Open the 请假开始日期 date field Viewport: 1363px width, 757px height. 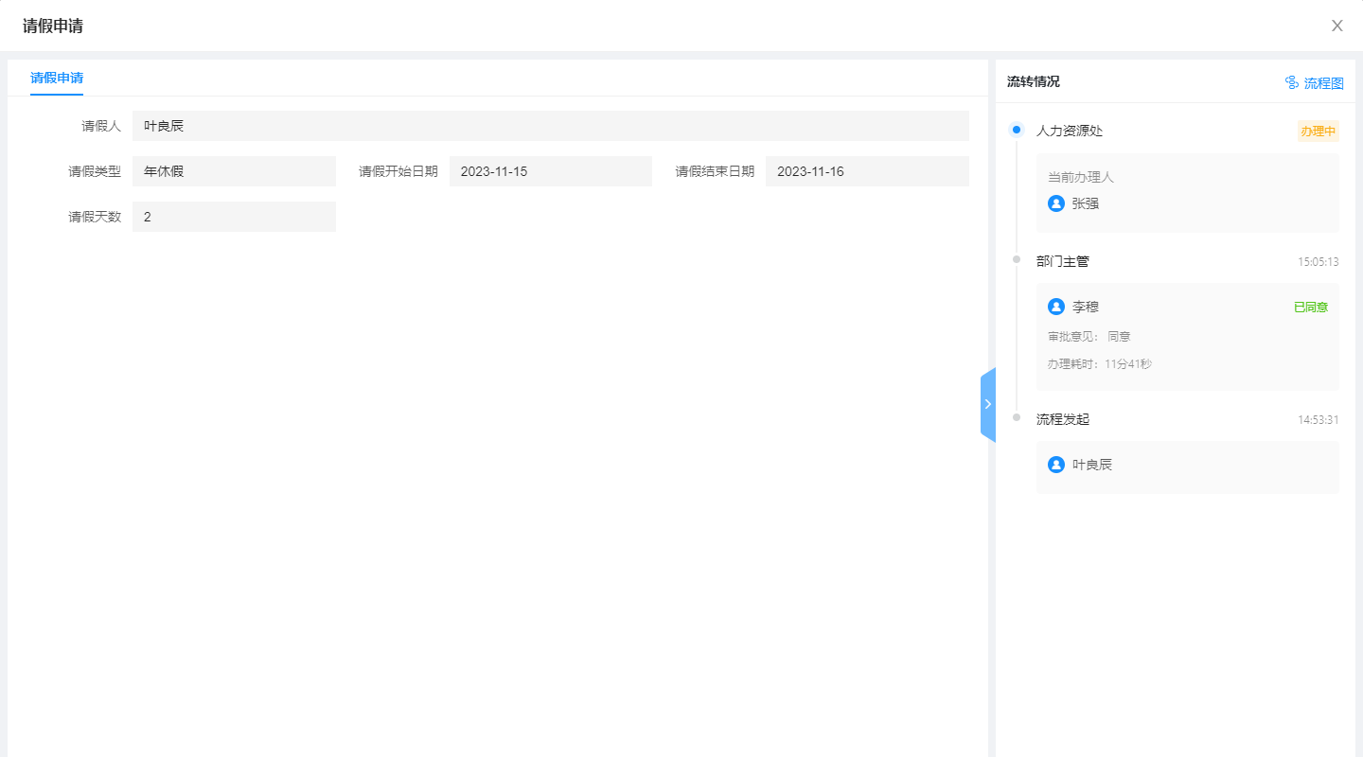(x=550, y=171)
